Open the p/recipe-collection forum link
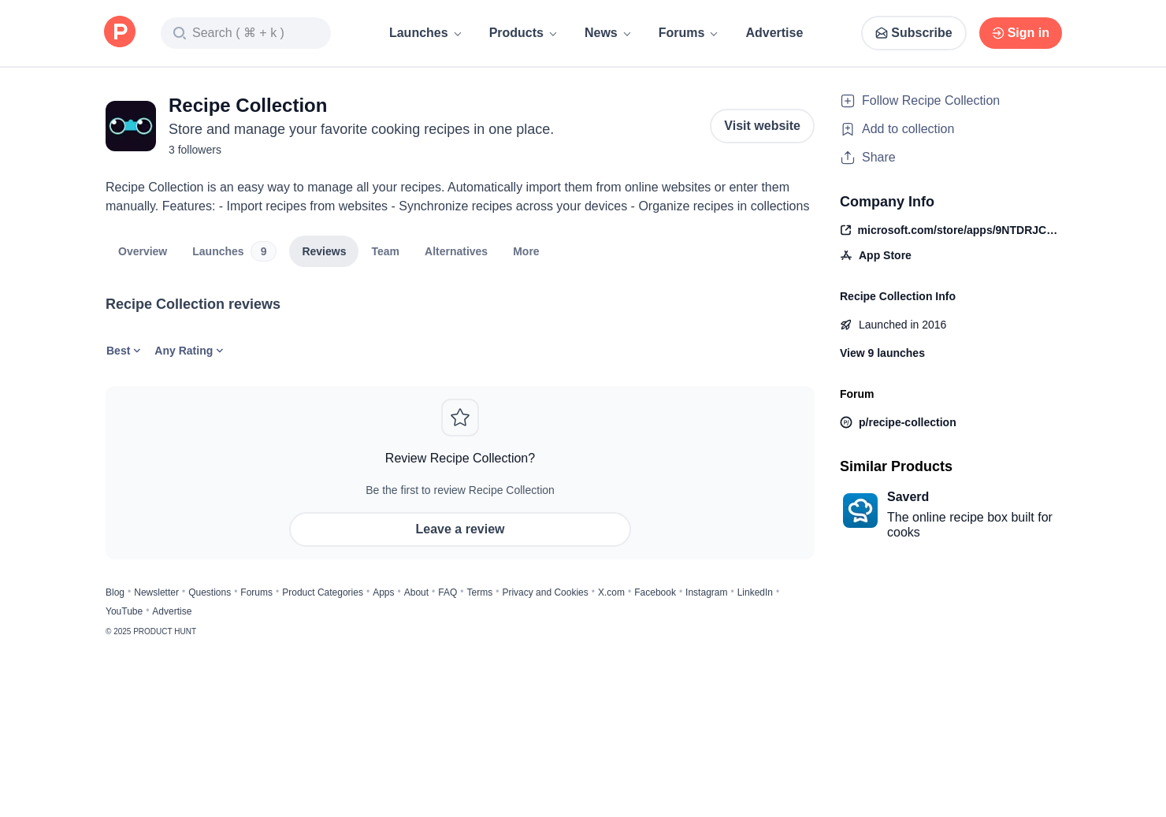Image resolution: width=1166 pixels, height=817 pixels. (x=908, y=422)
